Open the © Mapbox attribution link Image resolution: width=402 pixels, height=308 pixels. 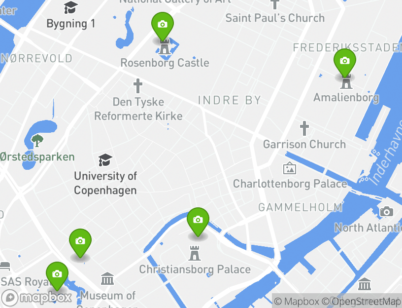(x=297, y=301)
